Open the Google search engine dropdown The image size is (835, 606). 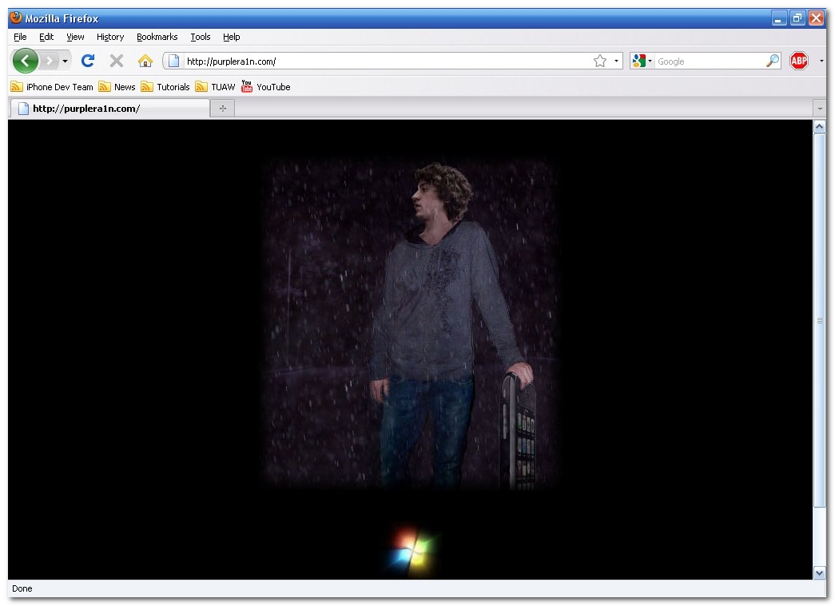(641, 61)
